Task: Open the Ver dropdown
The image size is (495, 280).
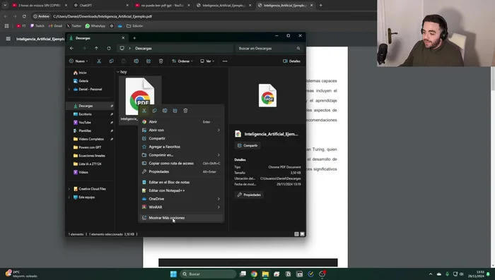Action: (207, 61)
